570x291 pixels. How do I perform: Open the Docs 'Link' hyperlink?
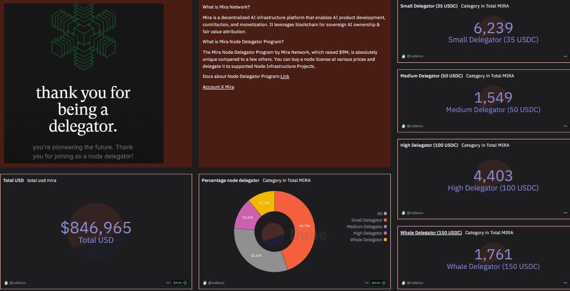click(285, 76)
